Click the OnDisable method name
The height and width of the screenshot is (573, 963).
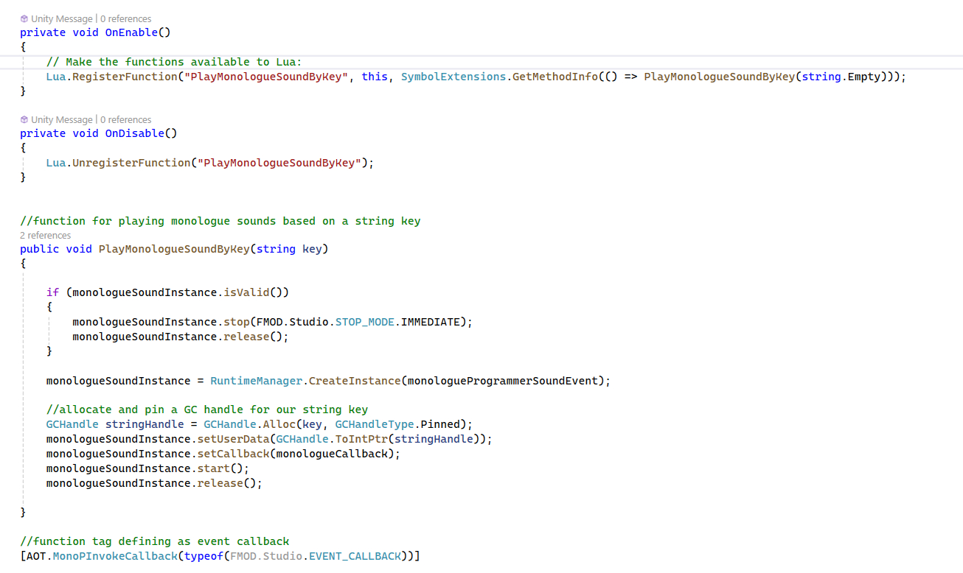point(133,133)
